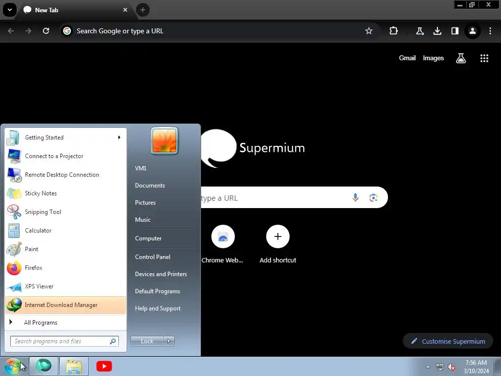501x376 pixels.
Task: Click the page search box
Action: 294,198
